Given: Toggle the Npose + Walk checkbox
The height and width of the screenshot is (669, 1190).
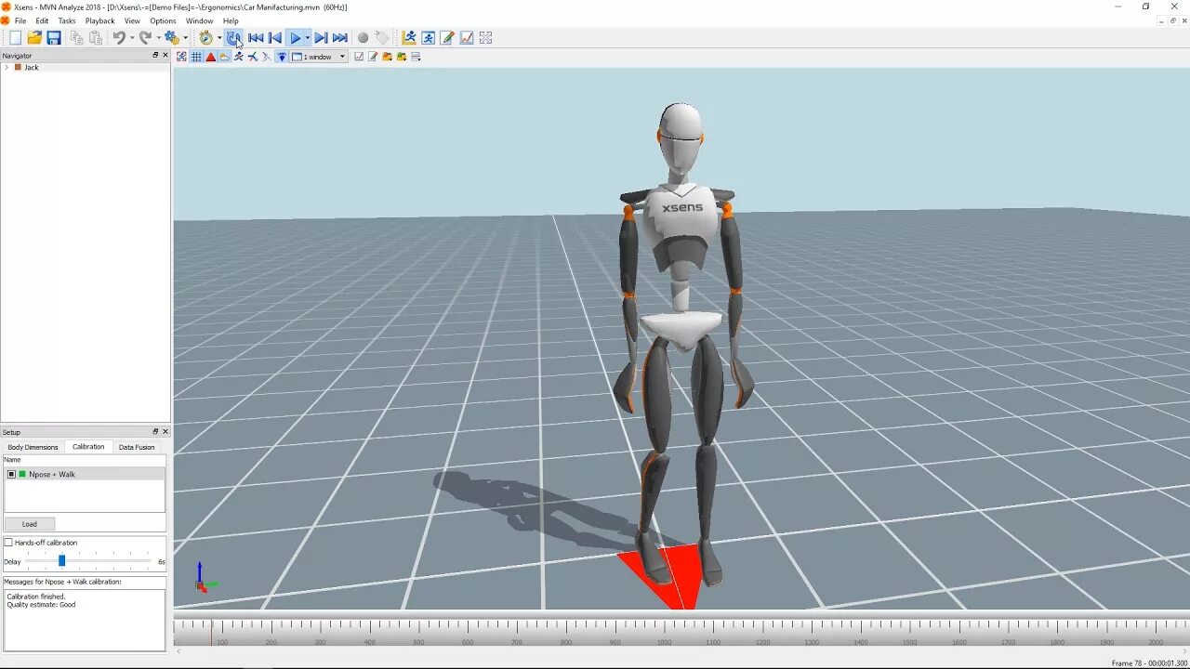Looking at the screenshot, I should click(x=11, y=474).
